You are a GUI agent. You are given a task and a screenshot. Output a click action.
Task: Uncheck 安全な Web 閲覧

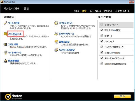point(102,30)
